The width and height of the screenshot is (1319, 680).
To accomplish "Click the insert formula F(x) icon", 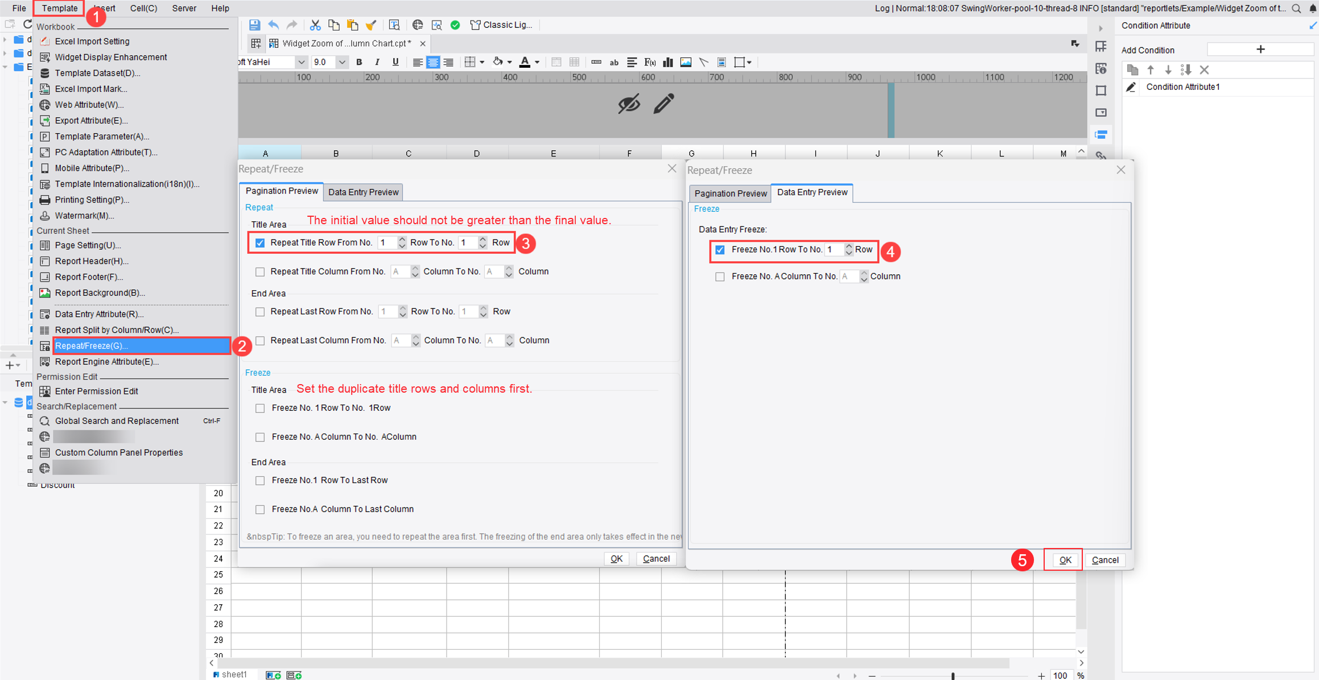I will (650, 62).
